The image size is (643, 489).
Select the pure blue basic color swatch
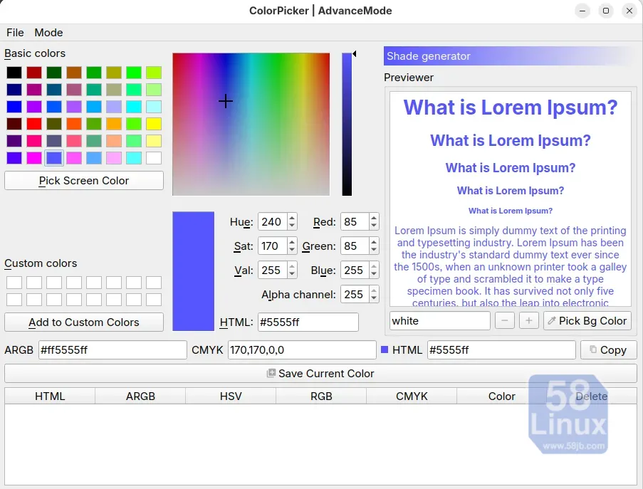(x=14, y=107)
